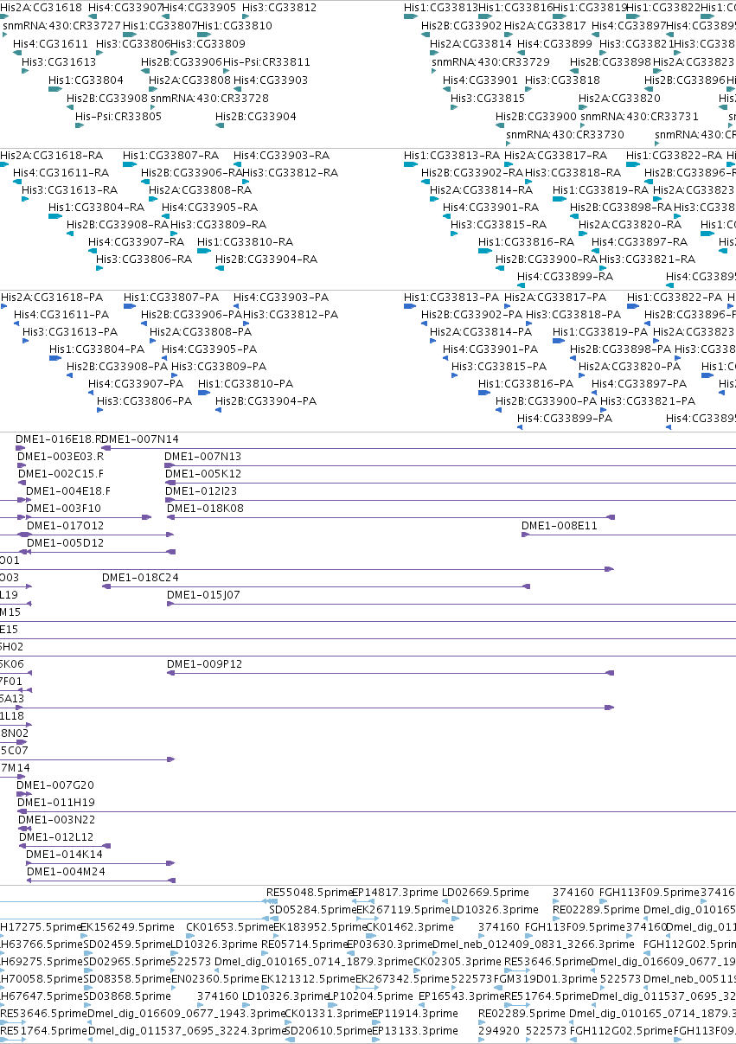Screen dimensions: 736x1044
Task: Open the His4:CG33899-RA transcript label
Action: coord(566,277)
